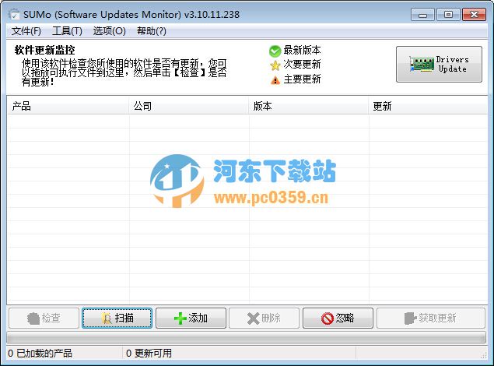Click the progress bar below the buttons
The image size is (494, 366).
pyautogui.click(x=246, y=337)
